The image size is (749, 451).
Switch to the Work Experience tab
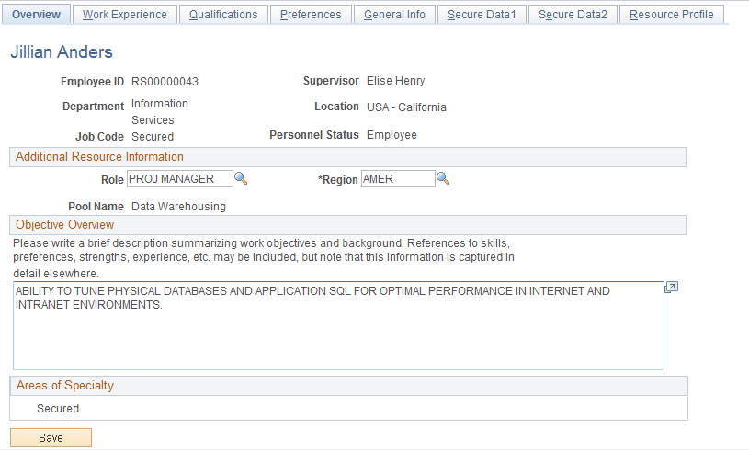tap(125, 15)
